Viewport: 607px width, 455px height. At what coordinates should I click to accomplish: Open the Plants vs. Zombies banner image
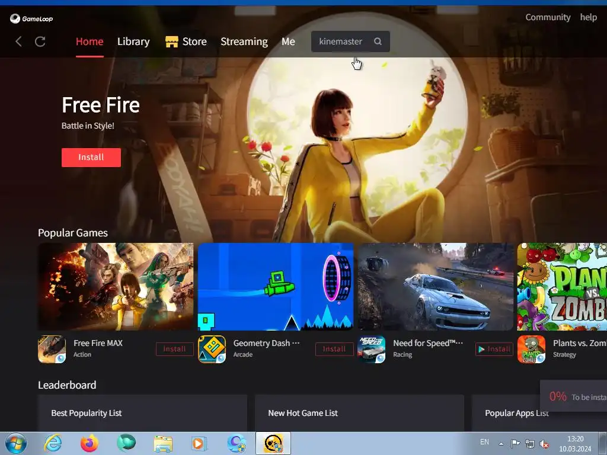pos(562,287)
